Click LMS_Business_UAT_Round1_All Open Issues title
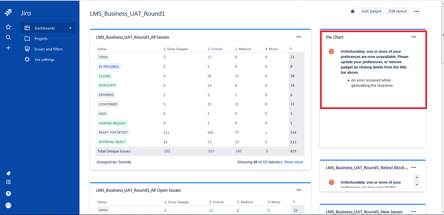 (x=138, y=190)
